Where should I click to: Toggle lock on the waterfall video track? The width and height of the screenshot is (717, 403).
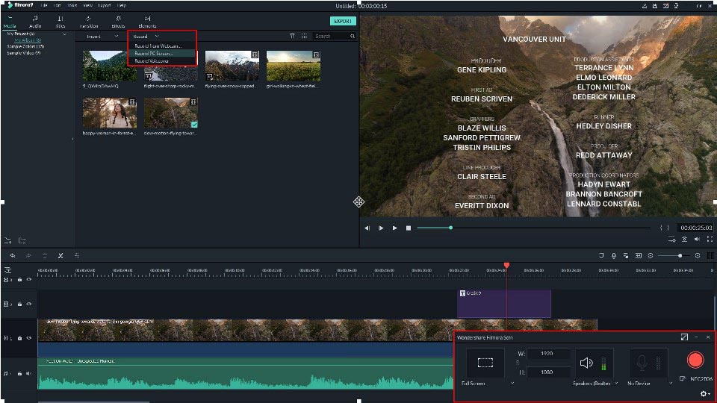point(19,338)
